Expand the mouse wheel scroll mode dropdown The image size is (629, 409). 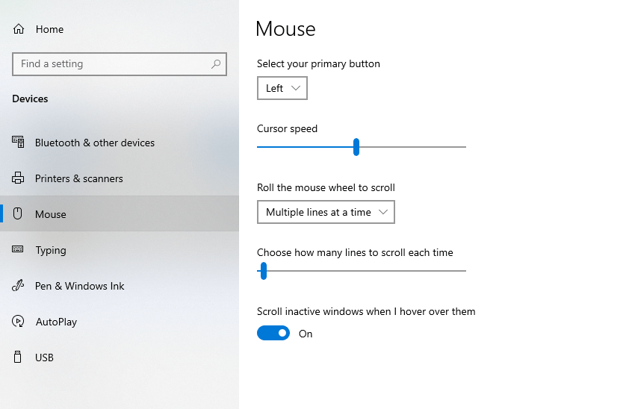click(x=326, y=212)
